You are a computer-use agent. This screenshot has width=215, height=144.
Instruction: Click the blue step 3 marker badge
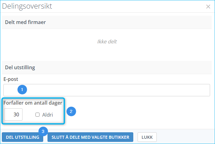43,131
